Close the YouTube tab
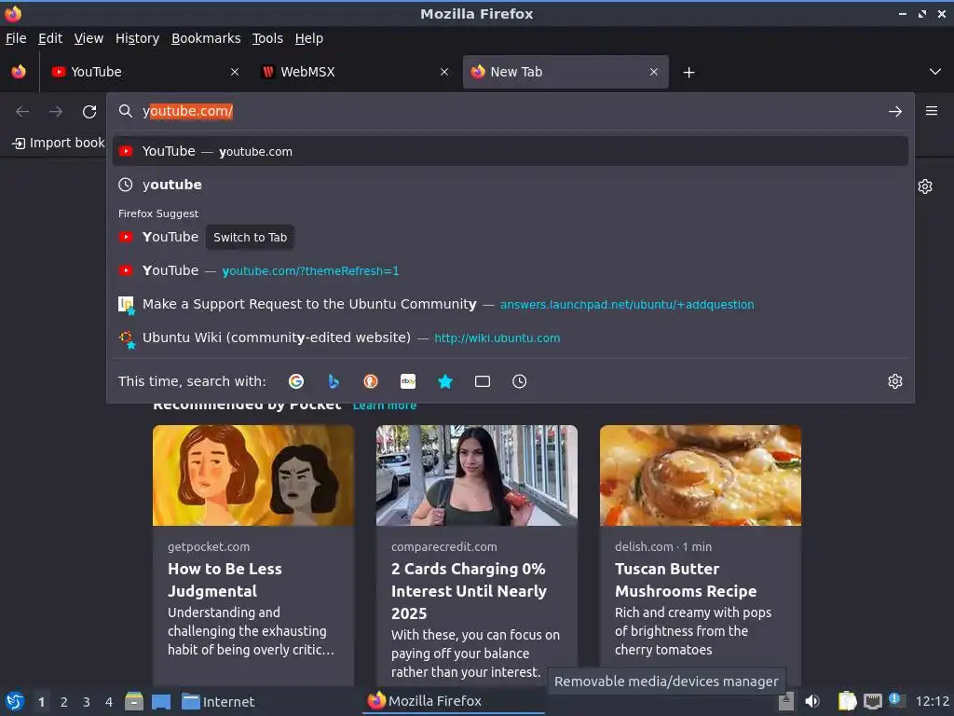 235,72
